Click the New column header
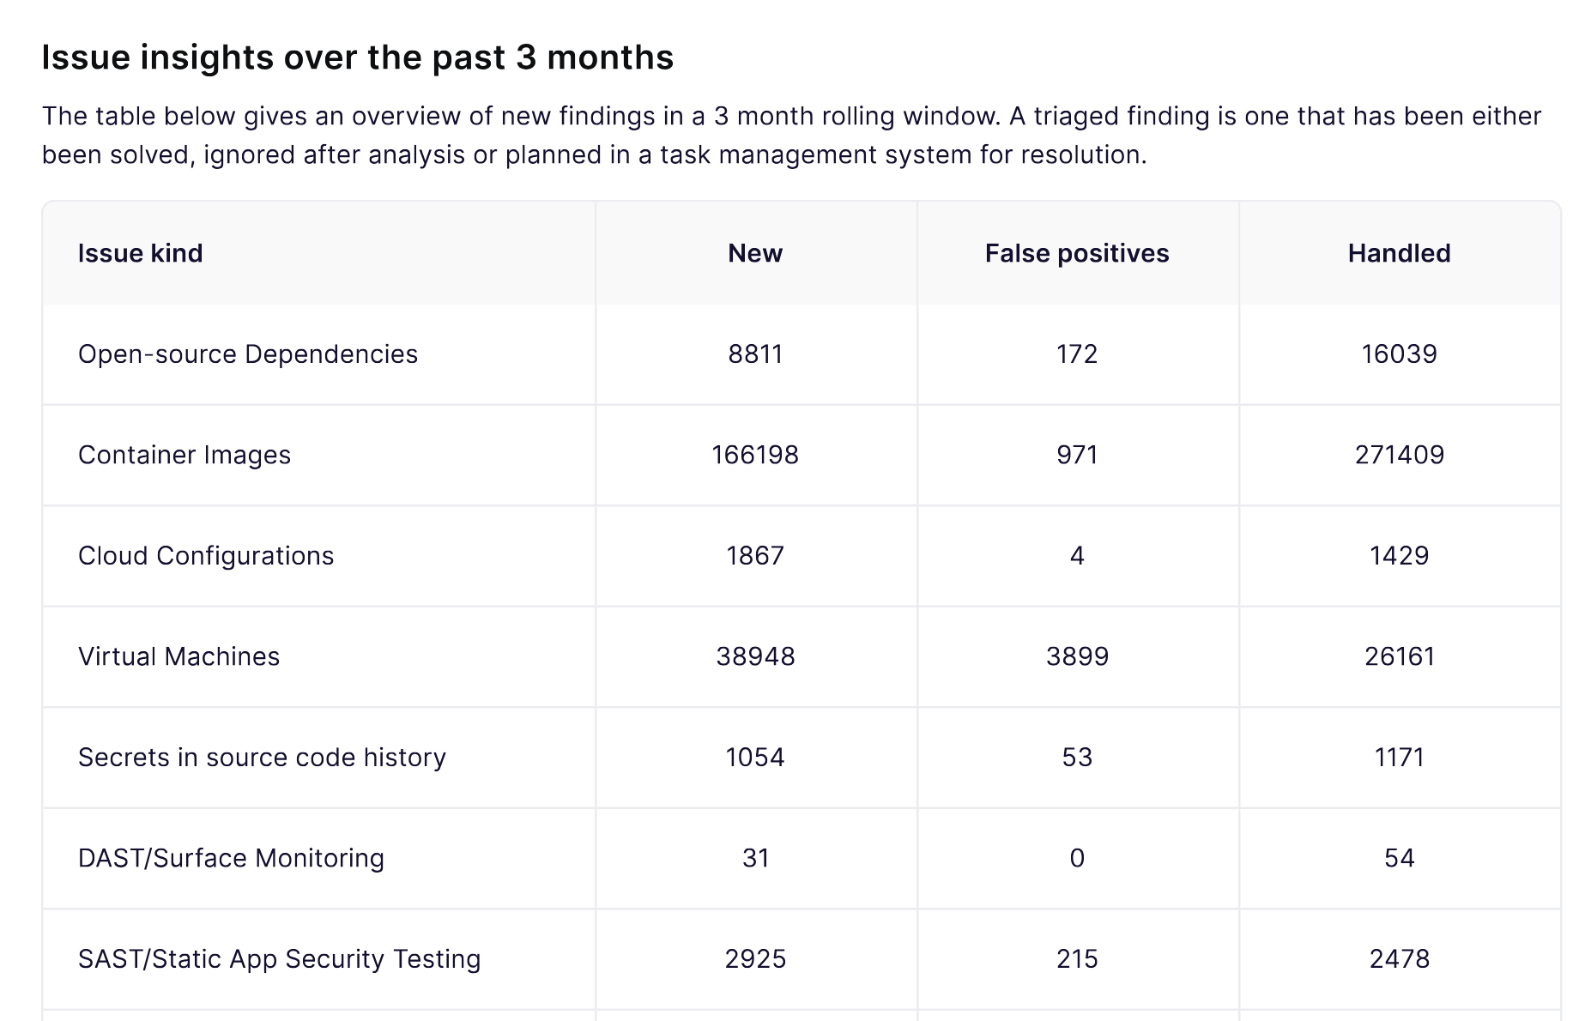 click(755, 253)
